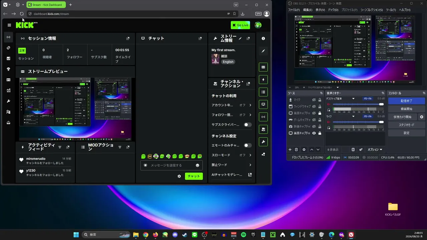
Task: Edit stream info with the pencil icon in ストリーム情報 header
Action: (240, 38)
